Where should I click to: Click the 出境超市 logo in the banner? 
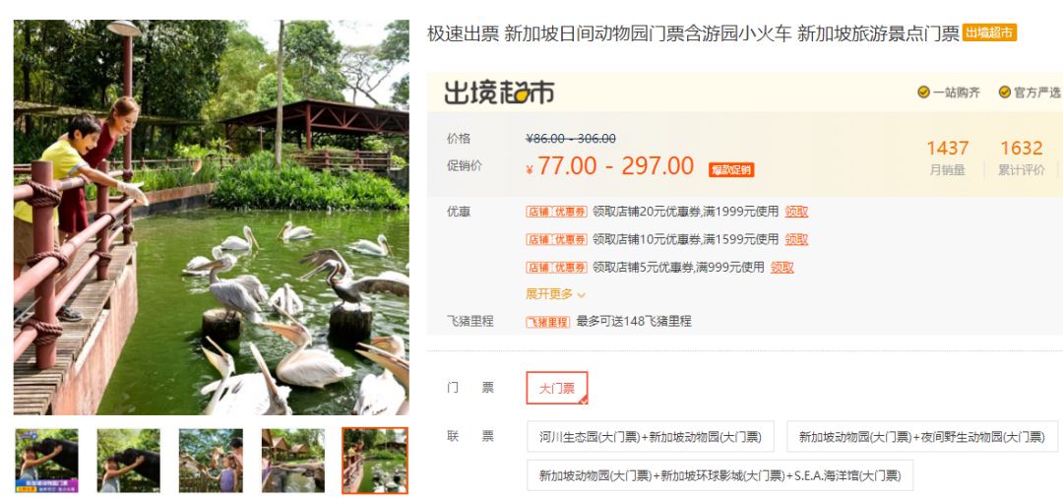pos(499,93)
